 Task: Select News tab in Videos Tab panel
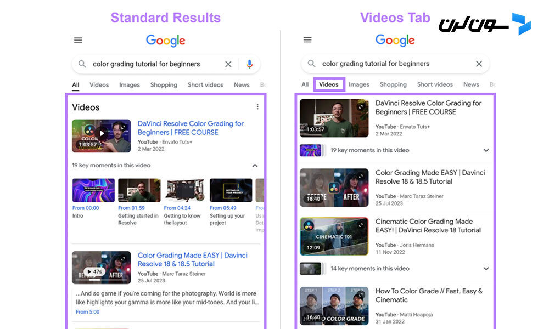(471, 84)
